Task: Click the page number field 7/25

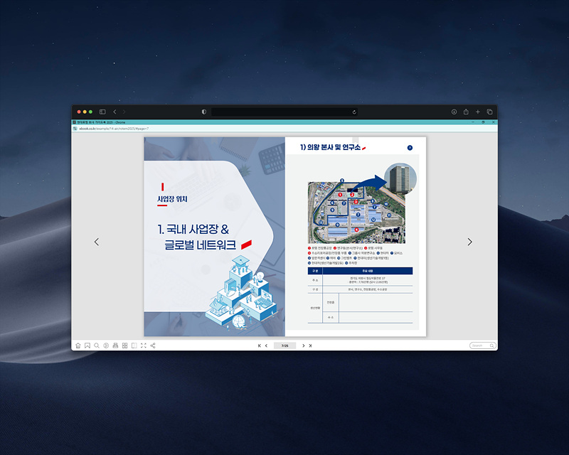Action: coord(285,346)
